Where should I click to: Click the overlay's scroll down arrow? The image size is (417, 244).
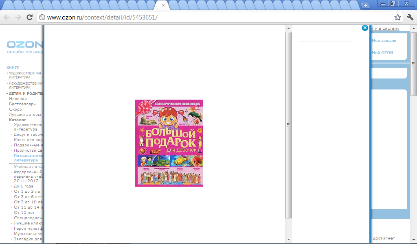289,240
